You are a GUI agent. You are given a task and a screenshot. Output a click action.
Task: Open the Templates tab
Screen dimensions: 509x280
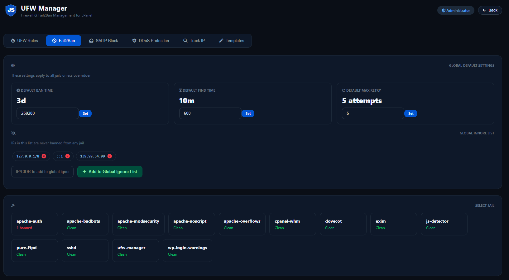pos(232,41)
